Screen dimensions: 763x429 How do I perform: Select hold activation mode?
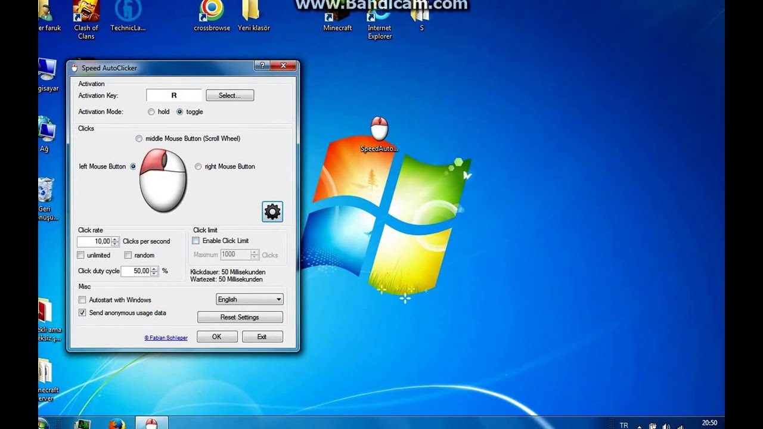click(151, 111)
